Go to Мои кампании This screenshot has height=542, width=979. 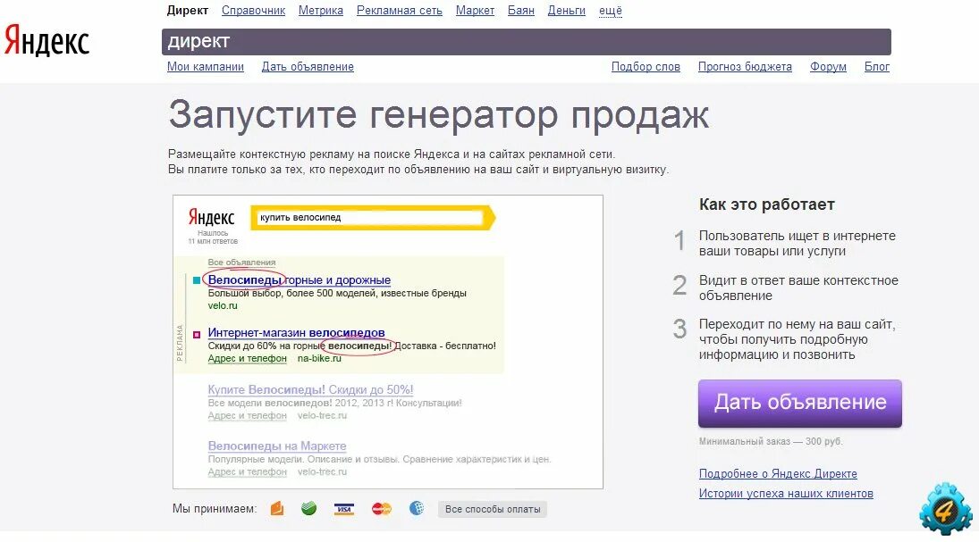pyautogui.click(x=206, y=67)
